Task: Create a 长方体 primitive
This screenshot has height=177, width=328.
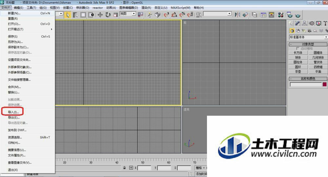Action: coord(298,53)
